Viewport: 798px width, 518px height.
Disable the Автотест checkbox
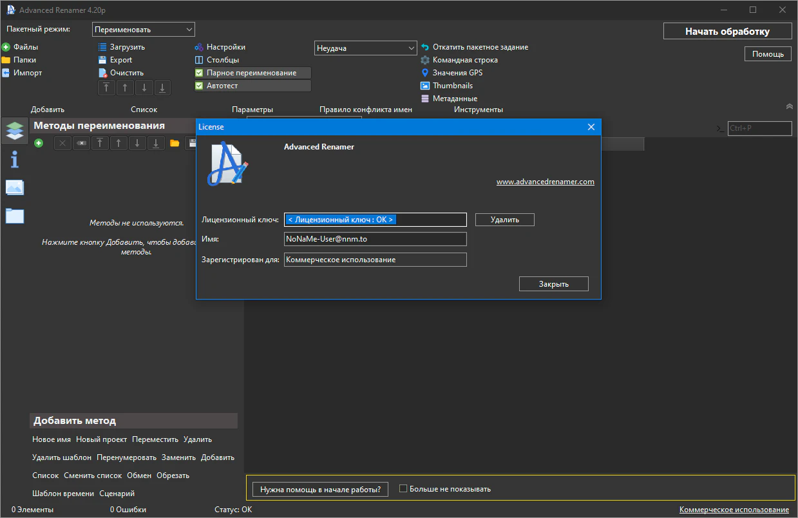[199, 86]
